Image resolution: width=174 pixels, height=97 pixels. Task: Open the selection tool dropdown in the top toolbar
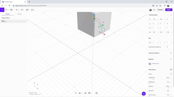click(x=7, y=10)
